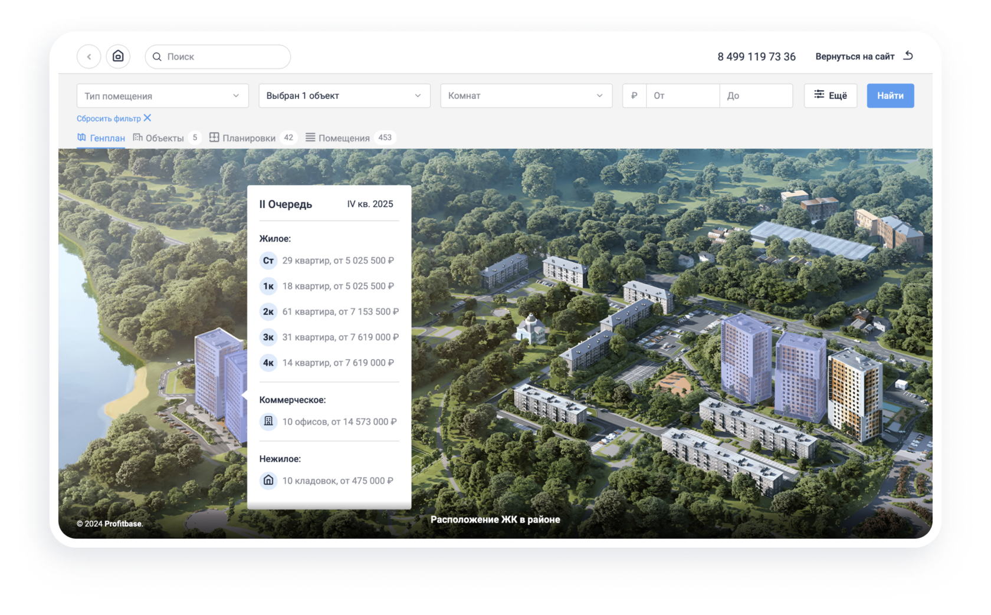Go to the Помещения tab
The width and height of the screenshot is (991, 615).
pyautogui.click(x=350, y=138)
